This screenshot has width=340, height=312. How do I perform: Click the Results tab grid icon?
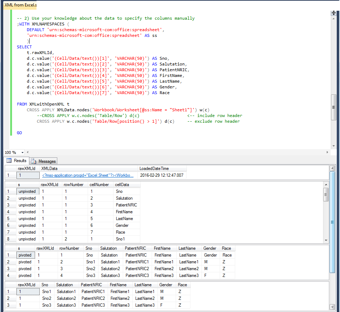[9, 161]
